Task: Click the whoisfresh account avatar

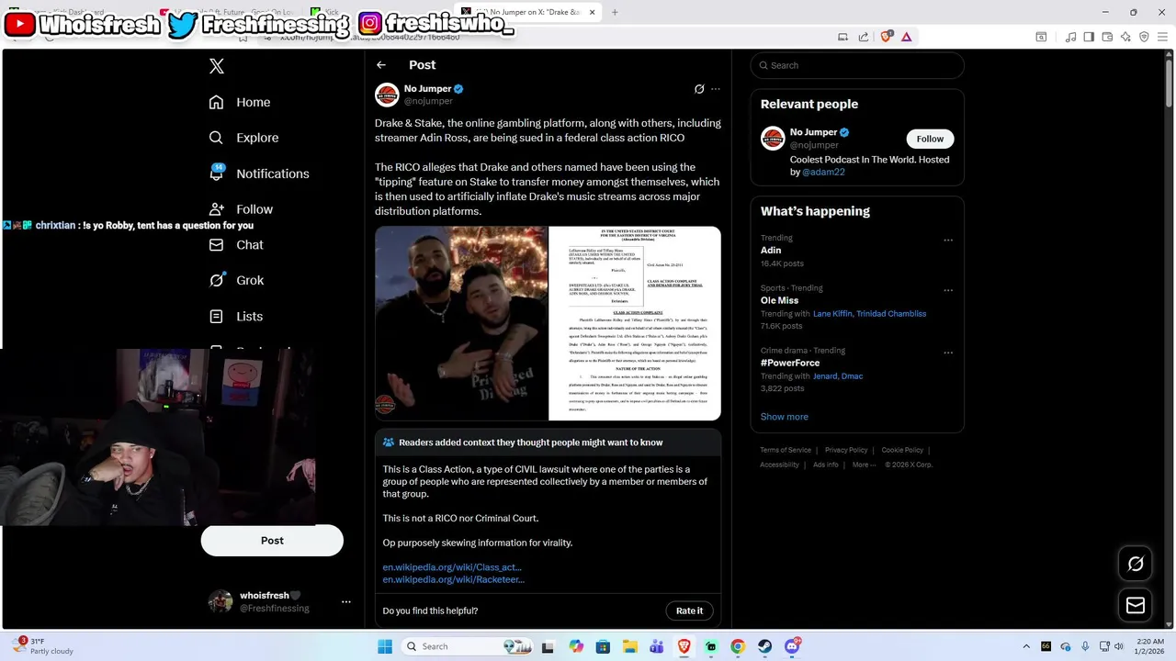Action: coord(220,601)
